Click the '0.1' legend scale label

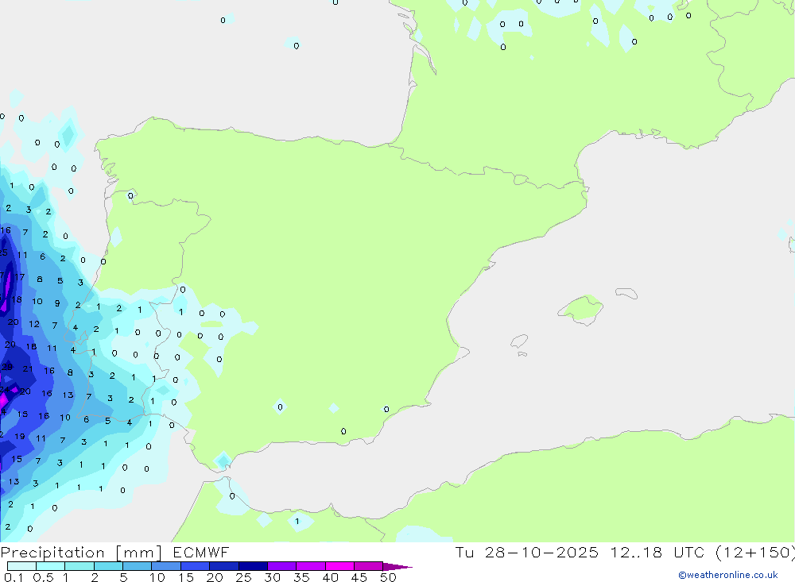point(14,577)
